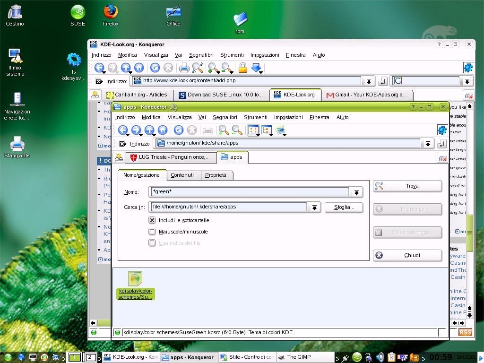The width and height of the screenshot is (484, 363).
Task: Expand the Cerca in combo dropdown
Action: point(314,207)
